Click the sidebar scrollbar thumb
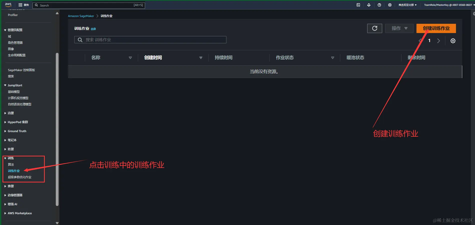 [x=57, y=129]
